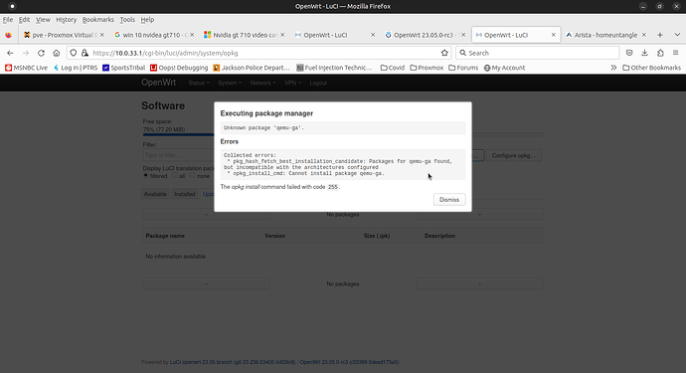Open Log In | PTRS bookmark

tap(76, 68)
